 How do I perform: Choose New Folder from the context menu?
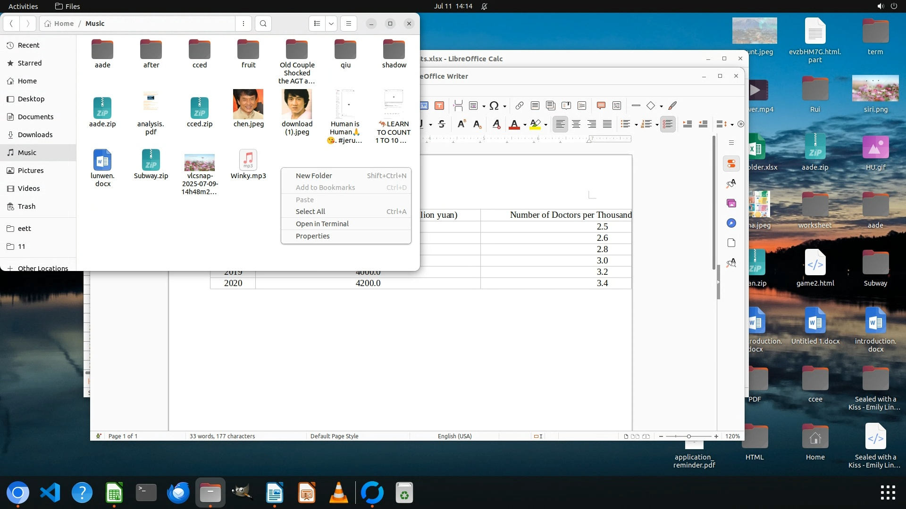point(314,175)
